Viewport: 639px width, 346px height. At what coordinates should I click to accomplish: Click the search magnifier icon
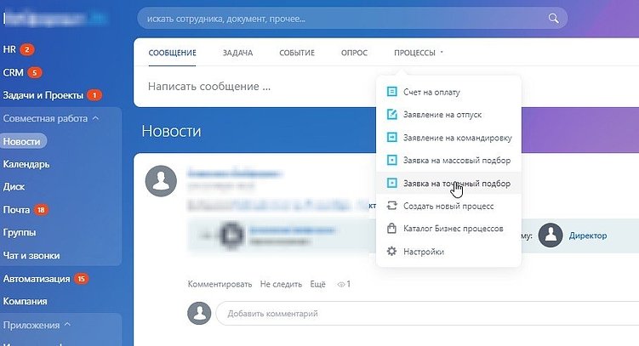pos(553,19)
